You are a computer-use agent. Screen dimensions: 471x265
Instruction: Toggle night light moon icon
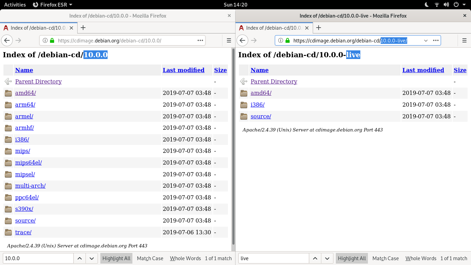pos(427,4)
